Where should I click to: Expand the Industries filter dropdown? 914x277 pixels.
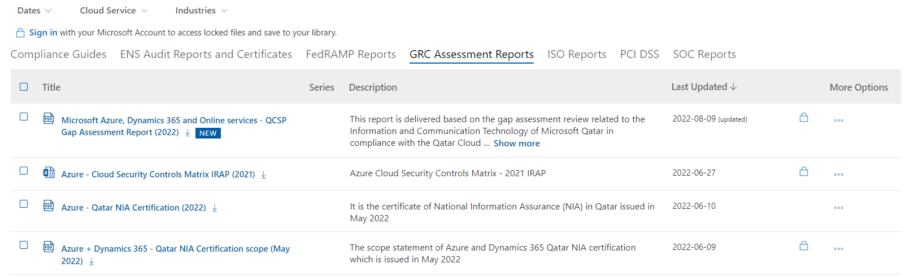[x=201, y=11]
